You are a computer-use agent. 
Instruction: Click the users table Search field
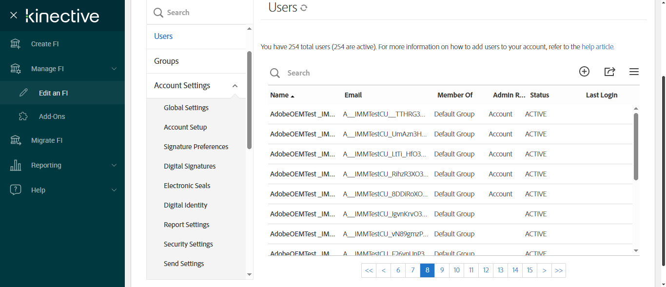click(341, 73)
